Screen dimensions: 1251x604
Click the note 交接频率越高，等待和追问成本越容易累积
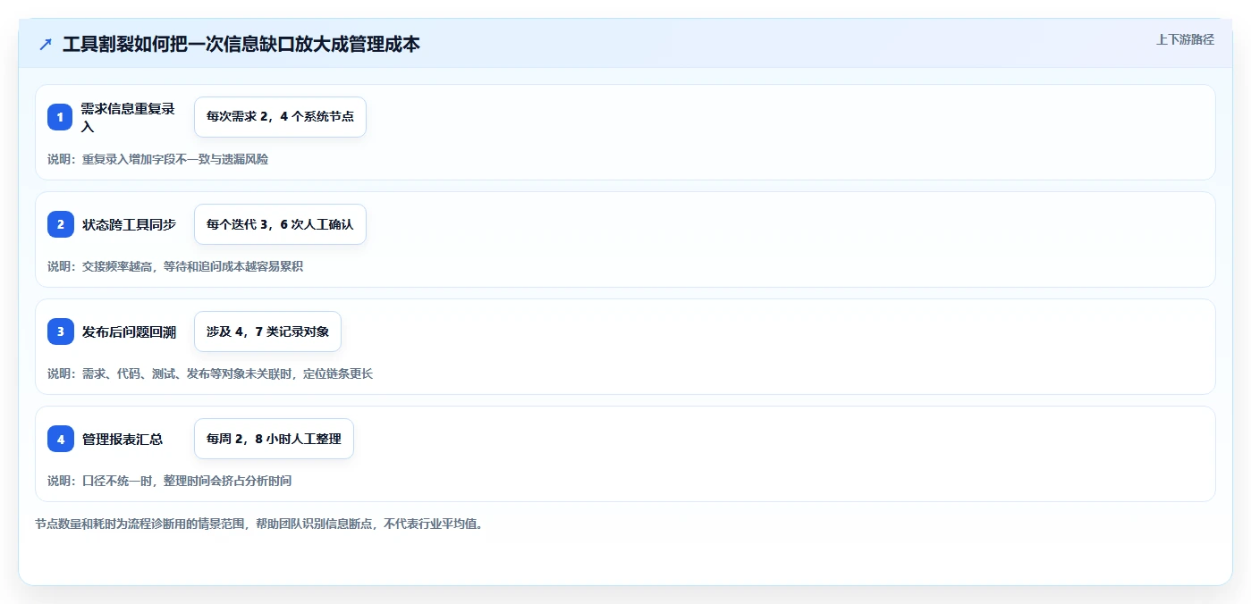point(175,266)
